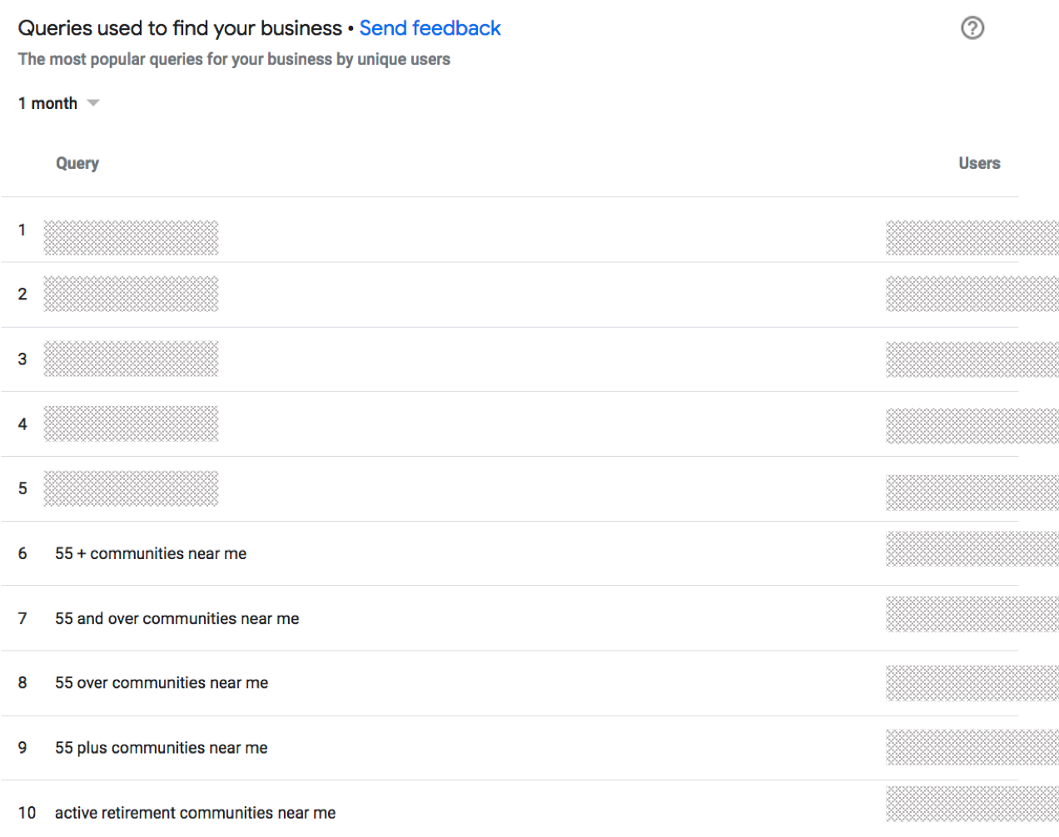Click the dropdown arrow beside 1 month

click(x=93, y=103)
